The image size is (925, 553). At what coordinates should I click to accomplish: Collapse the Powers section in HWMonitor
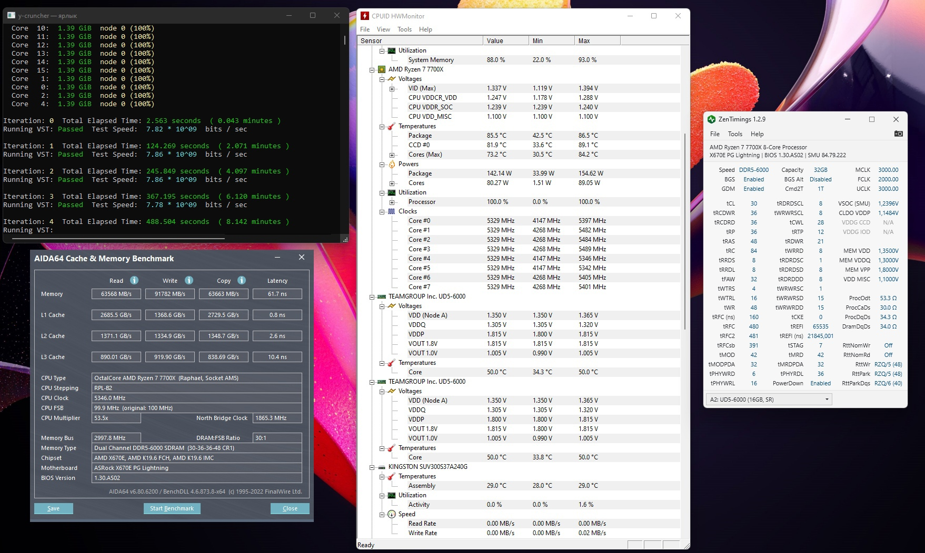tap(382, 164)
